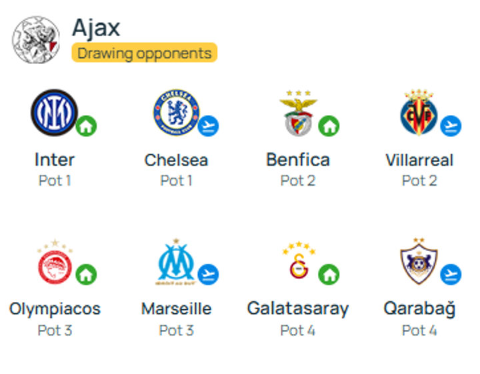Click the home icon next to Benfica
480x374 pixels.
329,125
